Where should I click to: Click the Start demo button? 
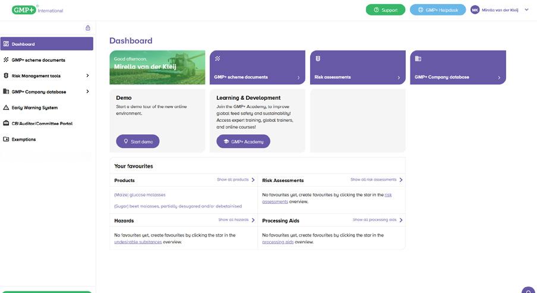coord(138,141)
